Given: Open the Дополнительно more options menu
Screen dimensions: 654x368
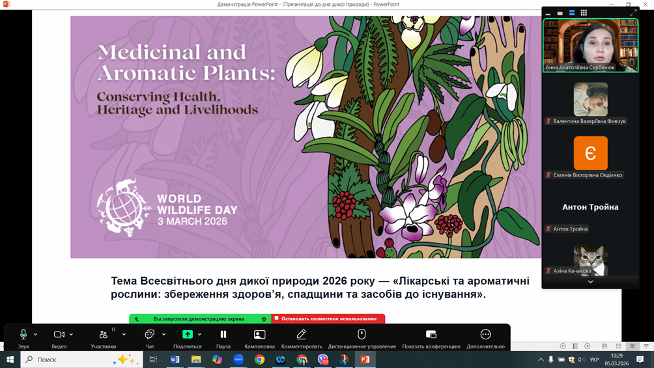Looking at the screenshot, I should (485, 335).
